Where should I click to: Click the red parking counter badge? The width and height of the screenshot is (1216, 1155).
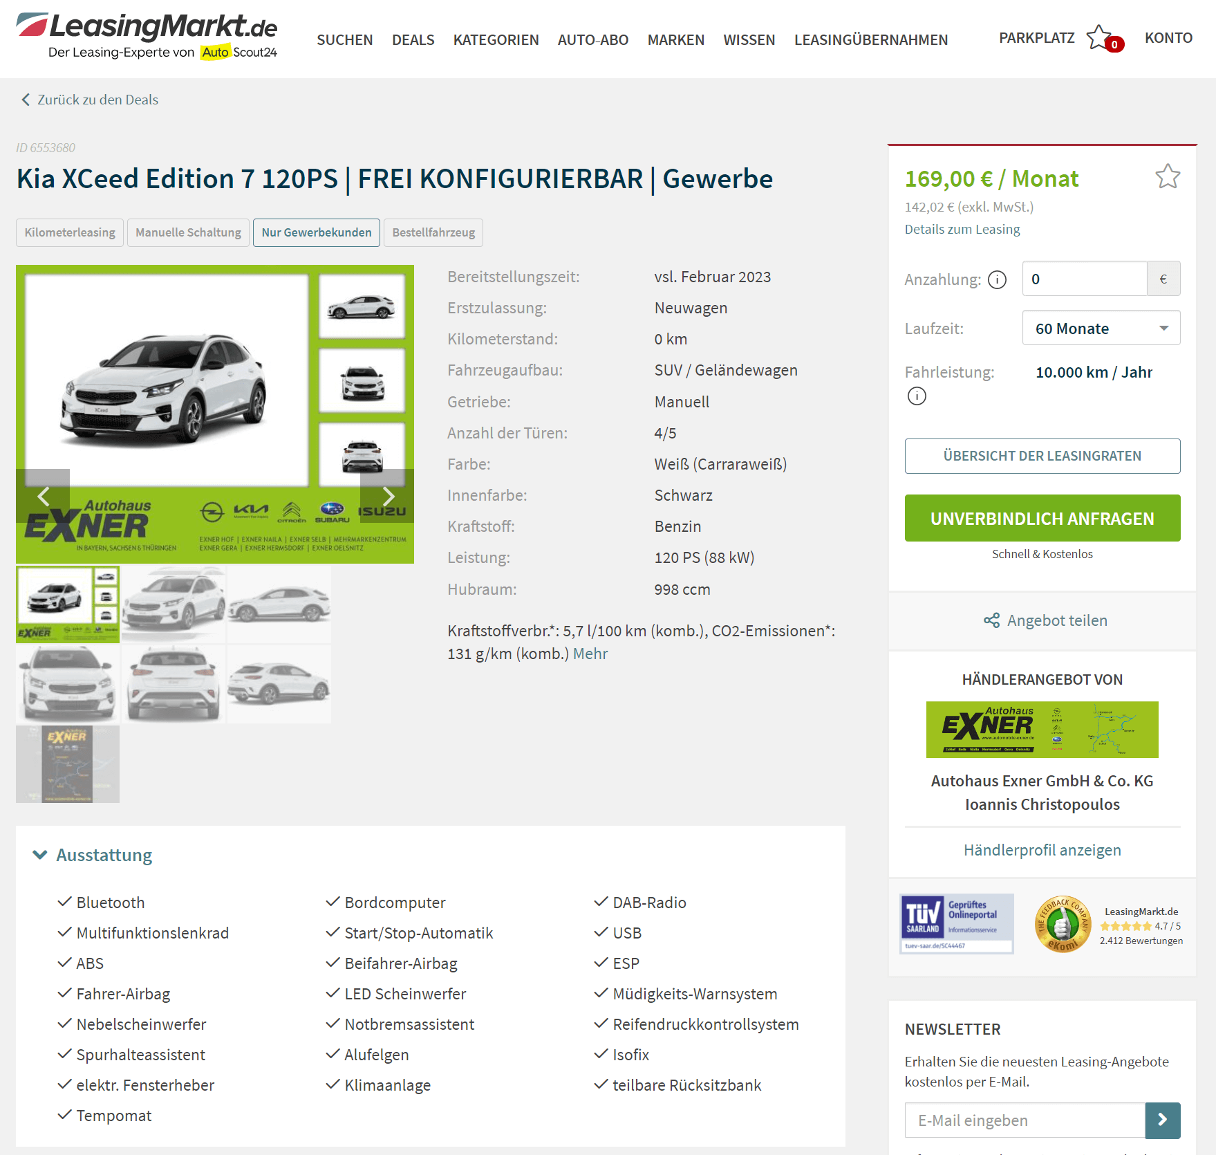(x=1114, y=44)
